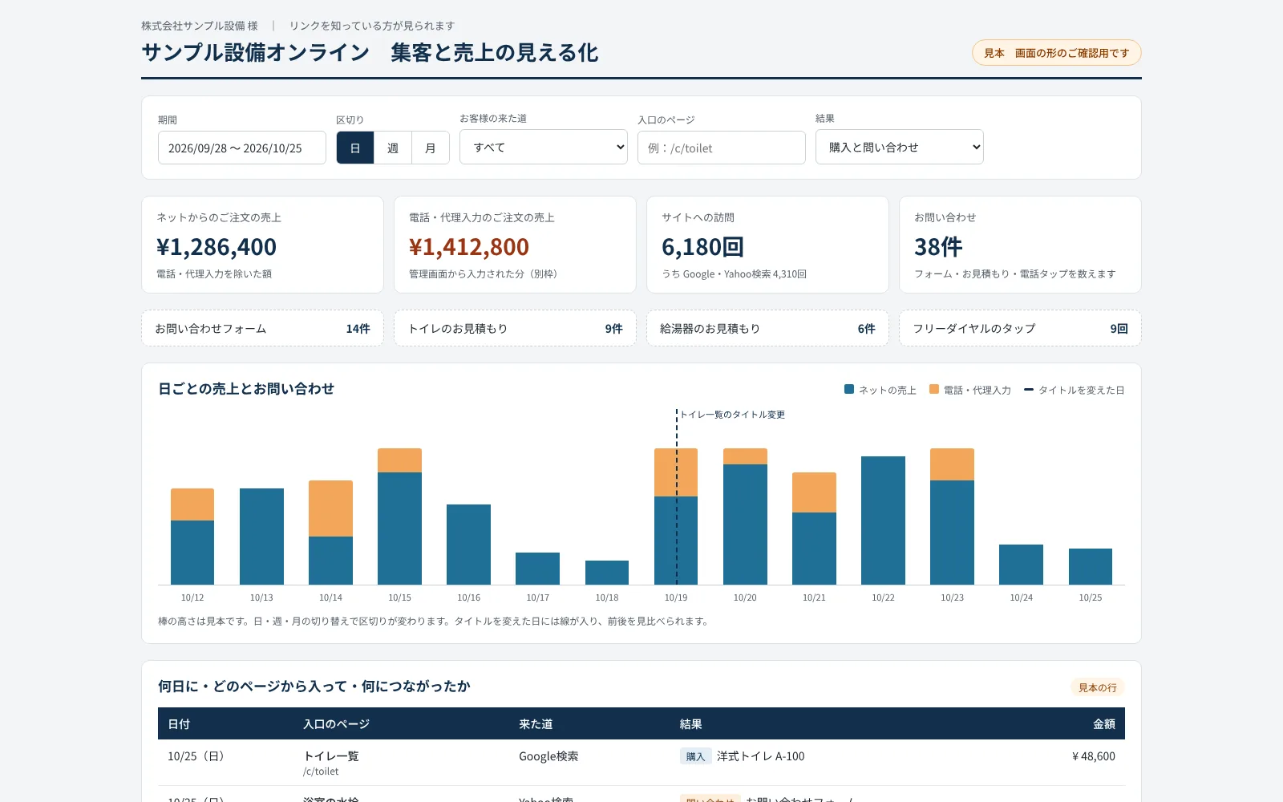Select the フリーダイヤルのタップ 9回 chip
This screenshot has width=1283, height=802.
click(1020, 329)
